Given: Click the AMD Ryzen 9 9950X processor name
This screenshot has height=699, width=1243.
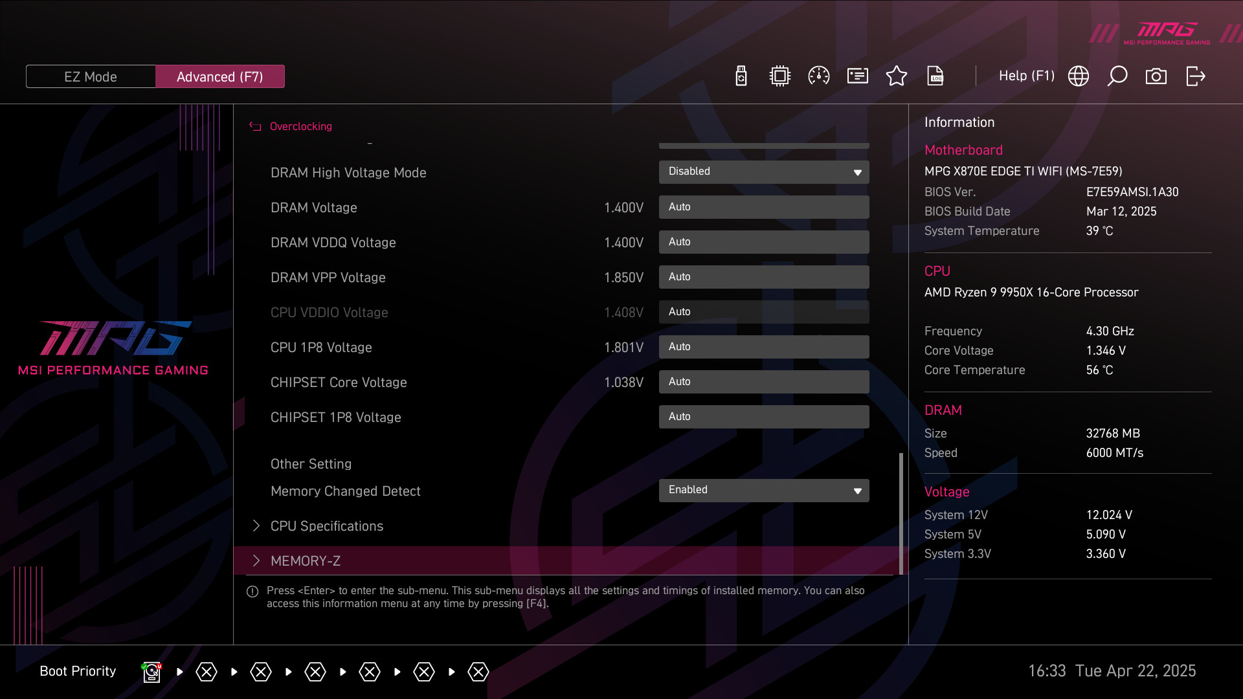Looking at the screenshot, I should 1031,293.
